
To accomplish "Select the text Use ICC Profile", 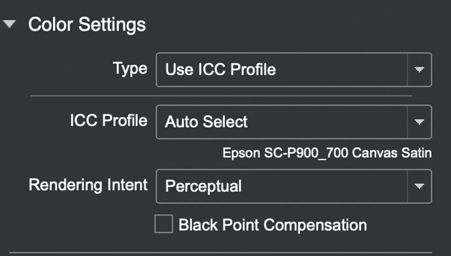I will coord(220,69).
